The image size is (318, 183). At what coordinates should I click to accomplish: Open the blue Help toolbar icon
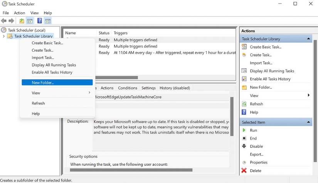tap(40, 21)
